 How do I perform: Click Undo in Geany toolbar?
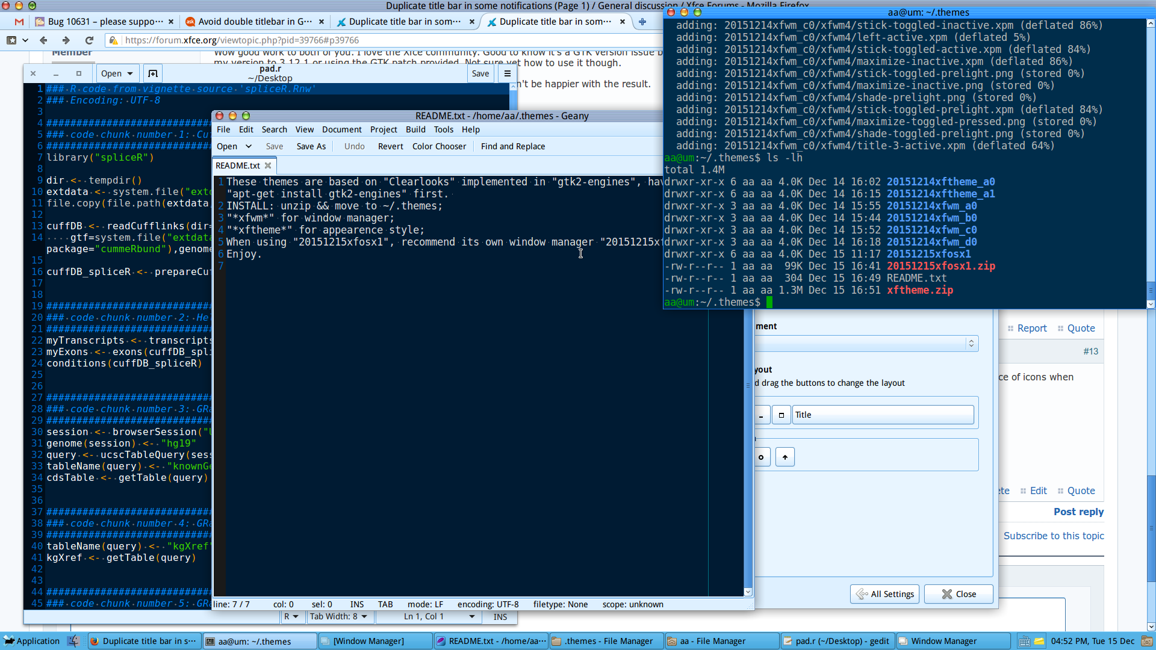pyautogui.click(x=355, y=146)
